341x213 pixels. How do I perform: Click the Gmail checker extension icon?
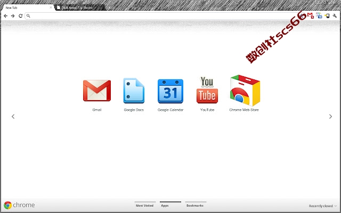coord(311,15)
